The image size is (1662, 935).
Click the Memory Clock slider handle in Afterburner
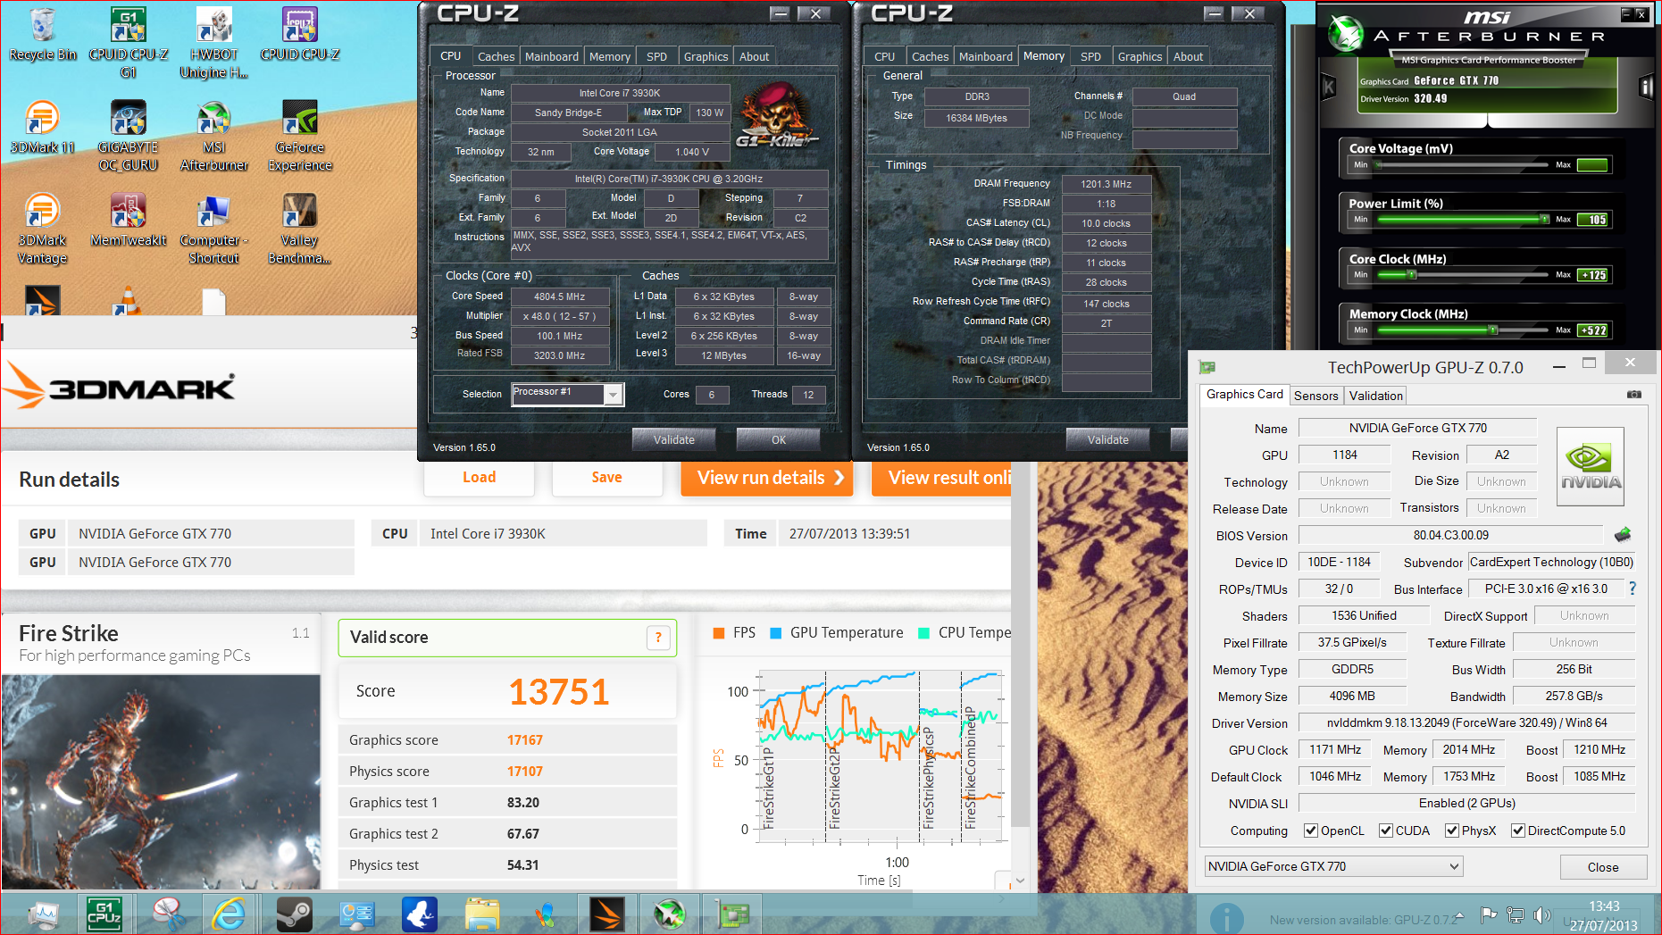[x=1492, y=330]
